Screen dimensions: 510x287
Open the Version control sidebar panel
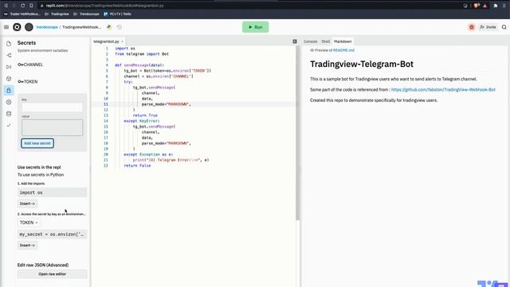tap(9, 55)
